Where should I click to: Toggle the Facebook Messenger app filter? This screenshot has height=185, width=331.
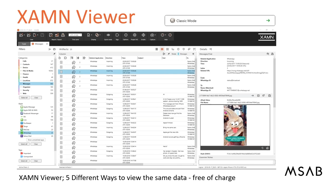click(x=31, y=114)
